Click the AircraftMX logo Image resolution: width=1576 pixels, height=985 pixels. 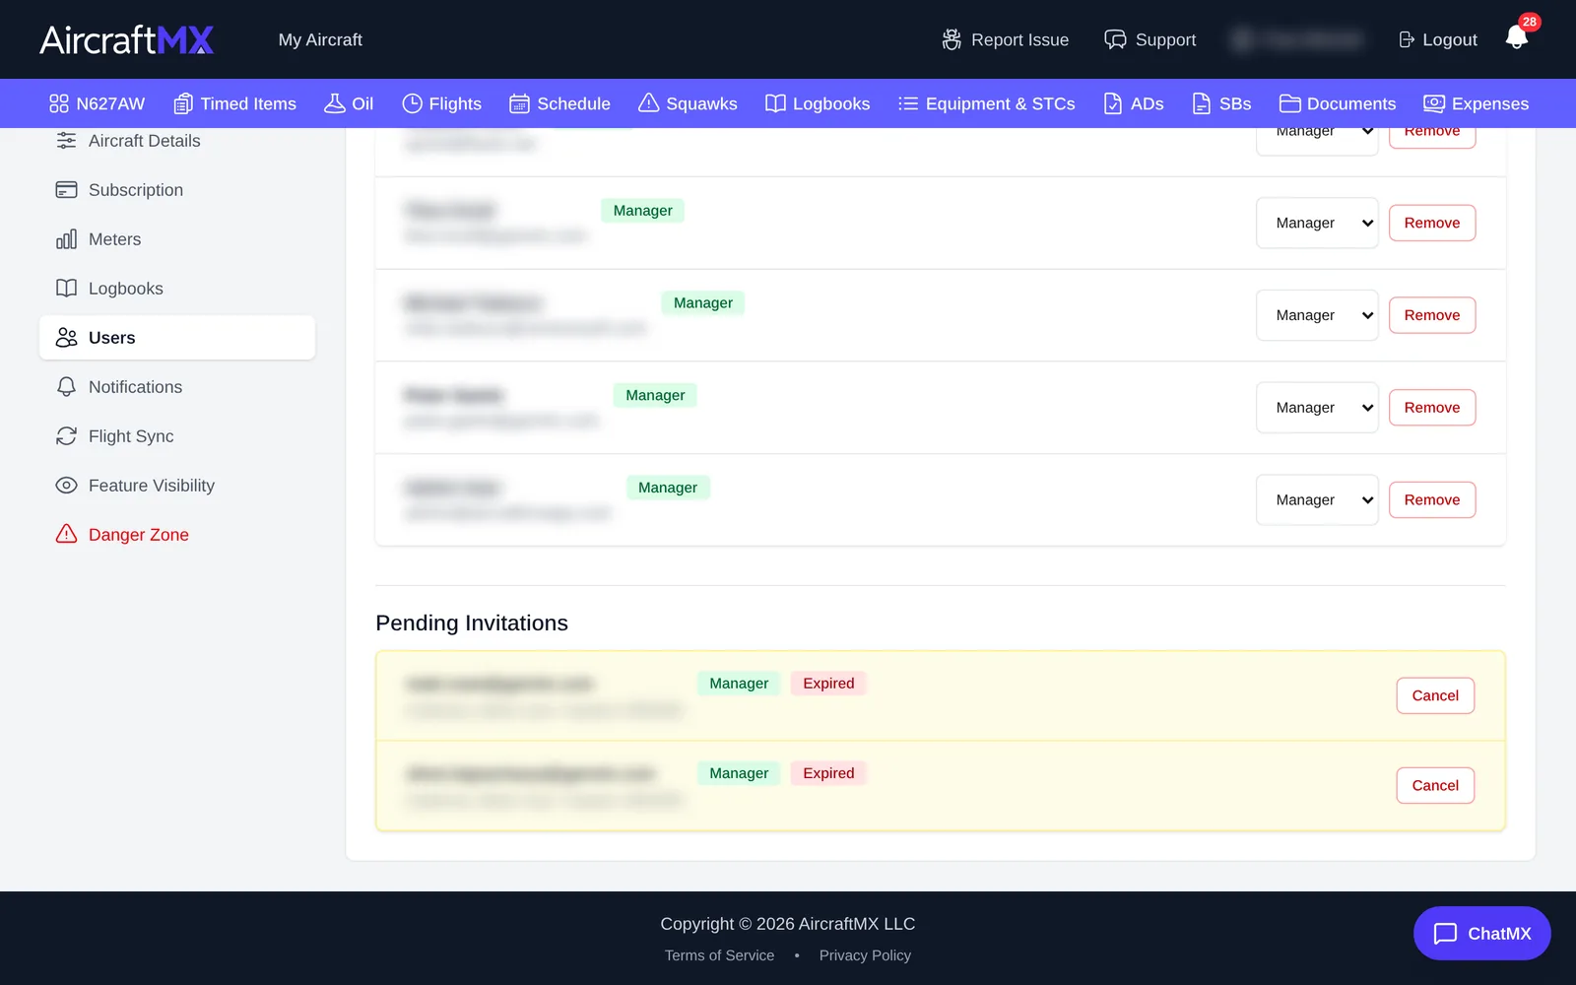(x=126, y=39)
